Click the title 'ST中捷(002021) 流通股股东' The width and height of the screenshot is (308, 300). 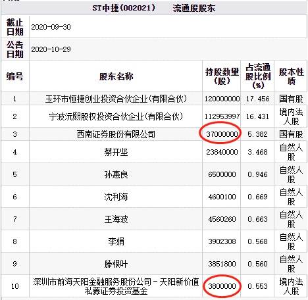coord(154,9)
